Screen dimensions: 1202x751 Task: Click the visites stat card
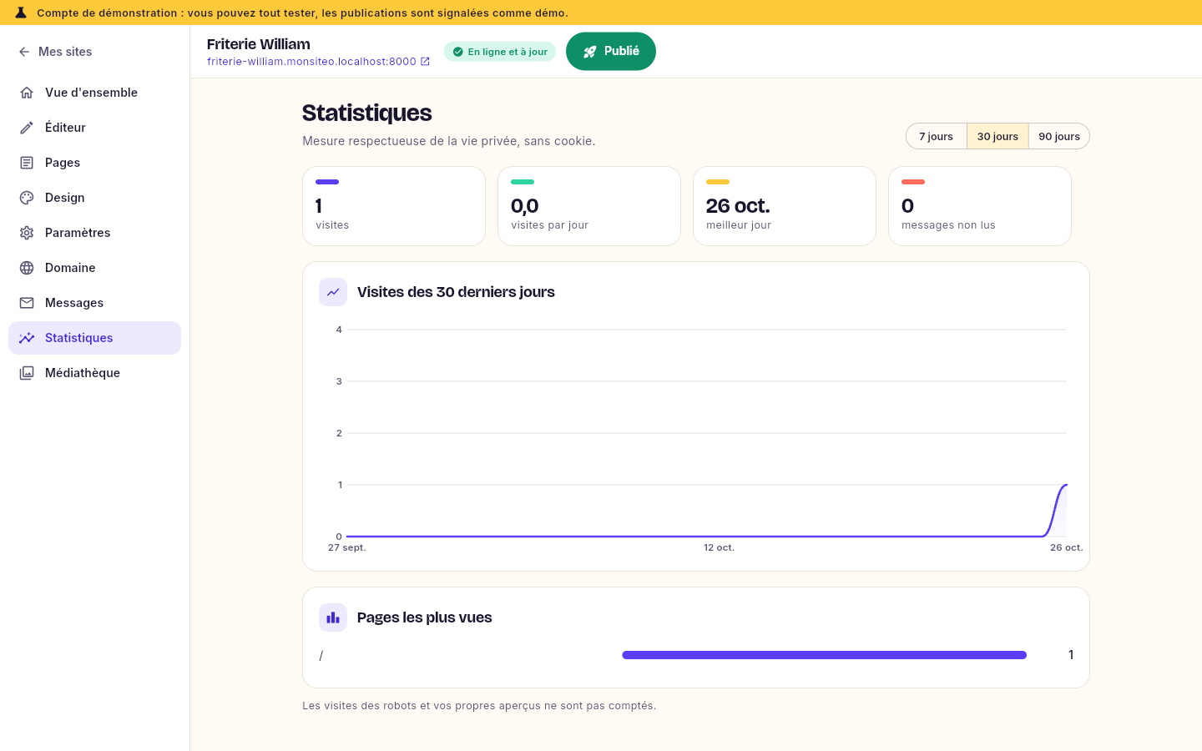click(x=394, y=206)
